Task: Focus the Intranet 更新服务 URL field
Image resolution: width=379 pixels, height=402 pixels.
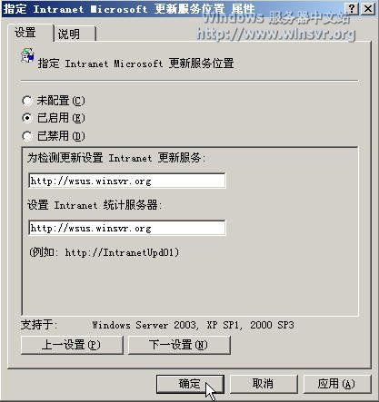Action: [127, 181]
